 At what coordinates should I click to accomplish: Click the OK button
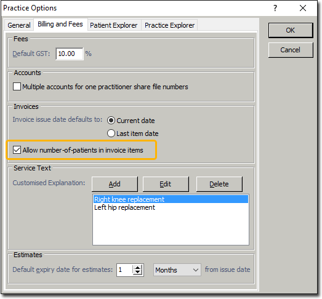coord(291,30)
